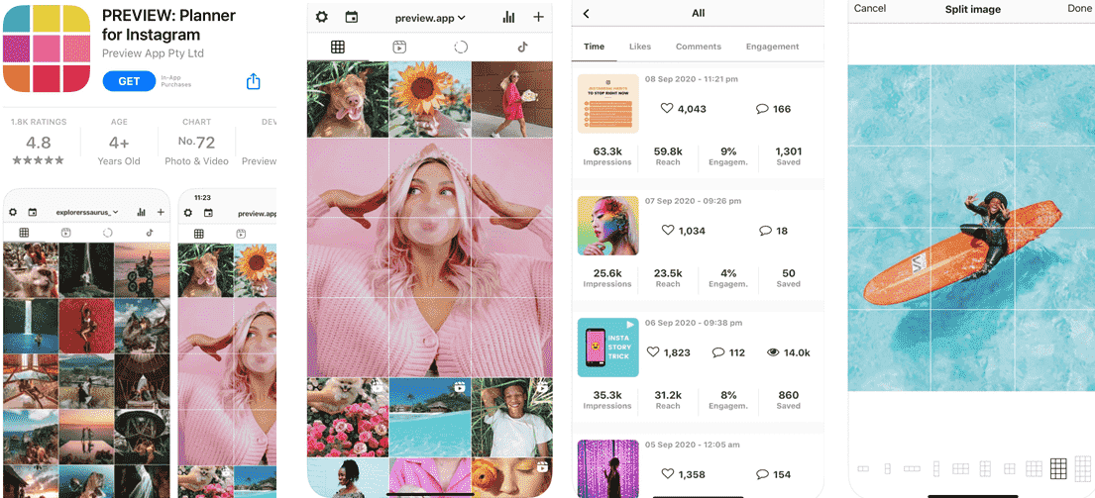The image size is (1095, 498).
Task: Tap heart icon next to 1,358 likes
Action: pos(668,473)
